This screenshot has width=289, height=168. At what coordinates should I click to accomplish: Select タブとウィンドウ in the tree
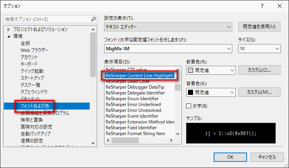pos(34,92)
